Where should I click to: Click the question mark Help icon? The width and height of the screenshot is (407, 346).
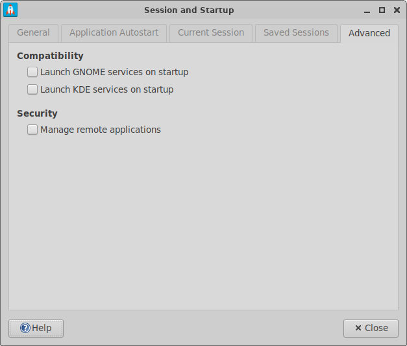pyautogui.click(x=25, y=329)
